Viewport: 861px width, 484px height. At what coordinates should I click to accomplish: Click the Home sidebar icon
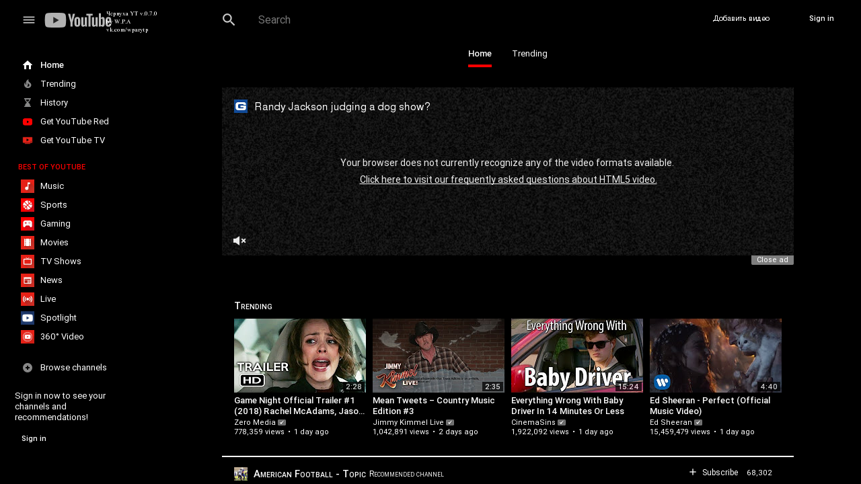click(x=28, y=65)
